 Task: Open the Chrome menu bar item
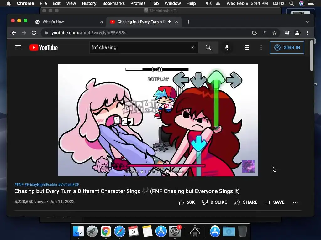(25, 3)
